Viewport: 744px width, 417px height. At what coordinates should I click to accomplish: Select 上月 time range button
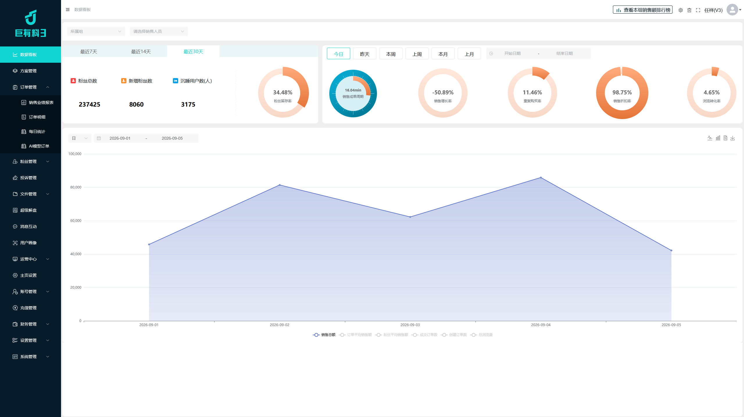[x=469, y=54]
